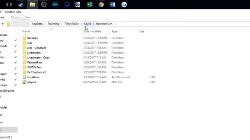Open the Locations text document icon
250x140 pixels.
coord(24,77)
